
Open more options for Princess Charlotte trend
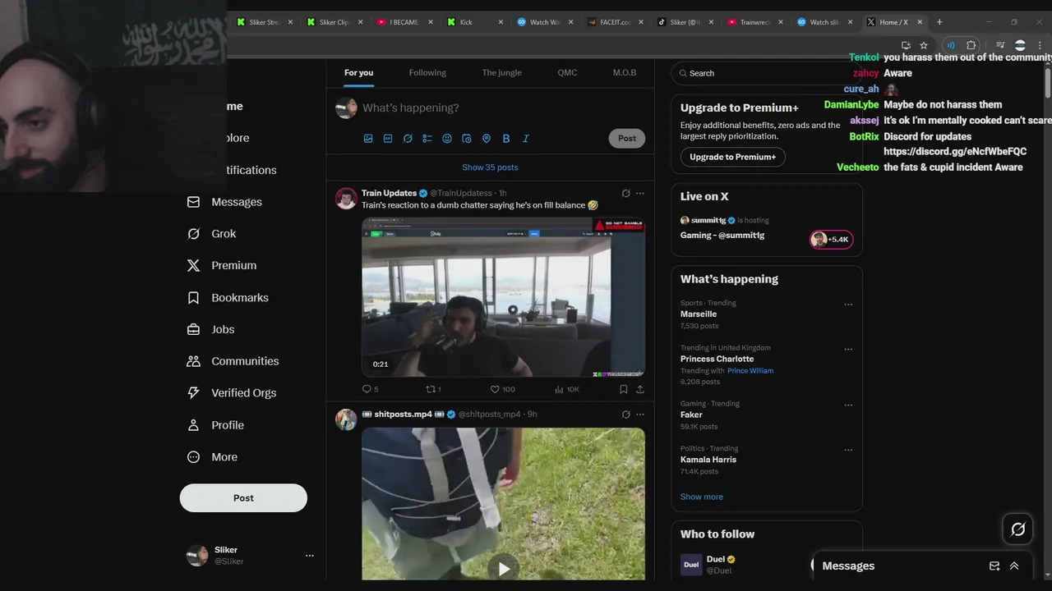(x=848, y=350)
